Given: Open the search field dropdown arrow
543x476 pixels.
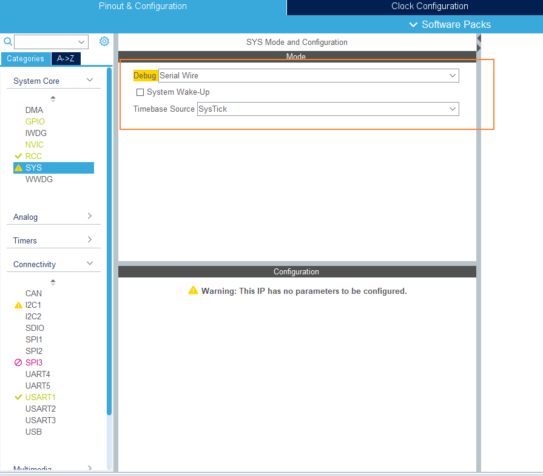Looking at the screenshot, I should click(x=81, y=42).
